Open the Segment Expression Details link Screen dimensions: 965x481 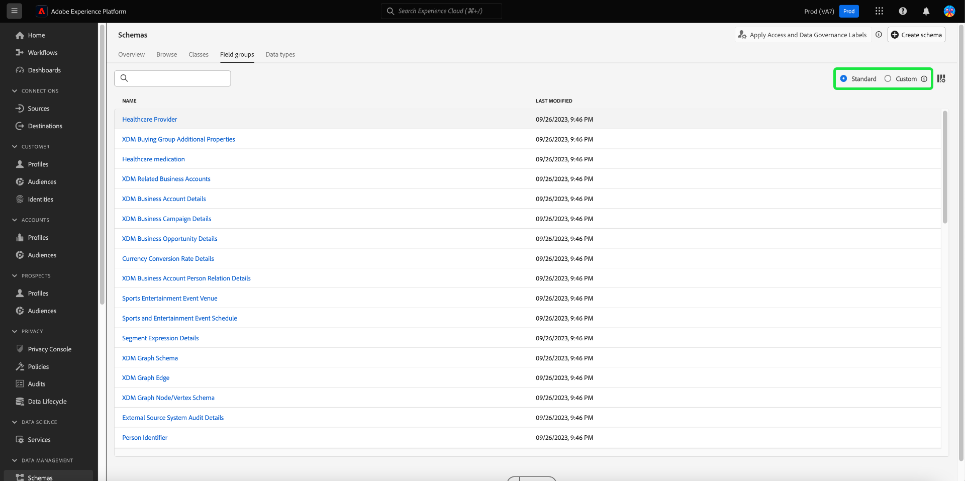pyautogui.click(x=160, y=338)
